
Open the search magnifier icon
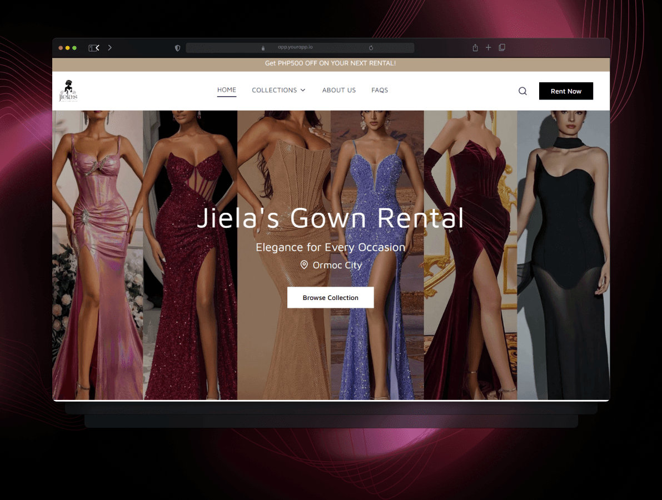522,91
